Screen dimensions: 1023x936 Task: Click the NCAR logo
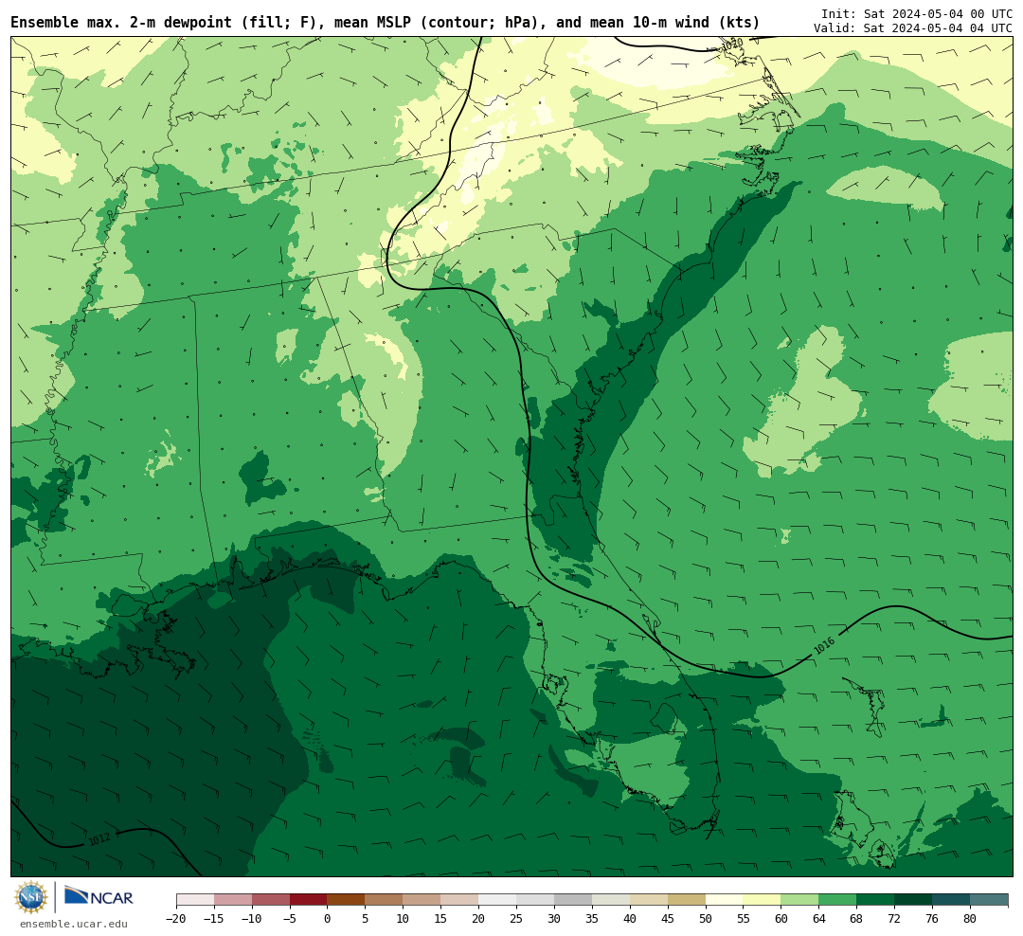[x=99, y=897]
